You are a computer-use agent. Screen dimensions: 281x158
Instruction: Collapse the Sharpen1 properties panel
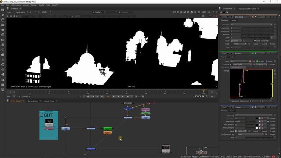point(221,17)
